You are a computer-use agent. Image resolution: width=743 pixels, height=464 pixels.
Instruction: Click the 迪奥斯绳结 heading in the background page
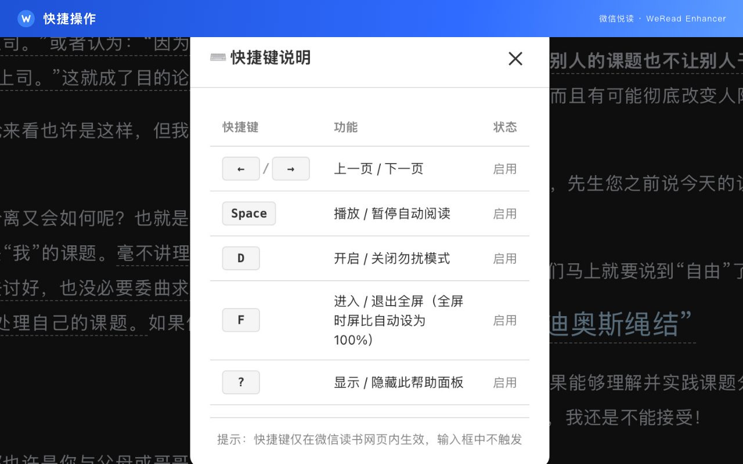(622, 324)
